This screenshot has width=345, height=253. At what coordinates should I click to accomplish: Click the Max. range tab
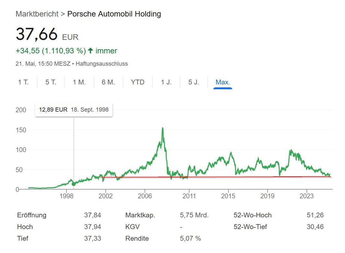[223, 82]
